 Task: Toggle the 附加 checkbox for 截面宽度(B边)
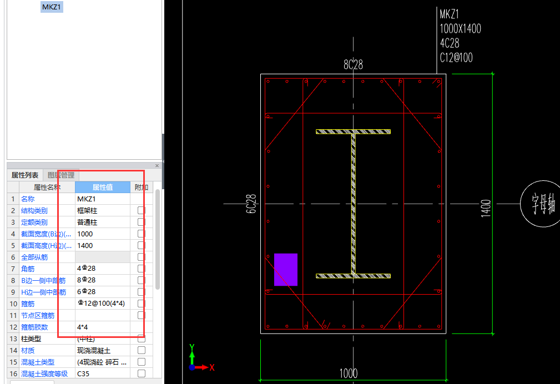(x=142, y=234)
